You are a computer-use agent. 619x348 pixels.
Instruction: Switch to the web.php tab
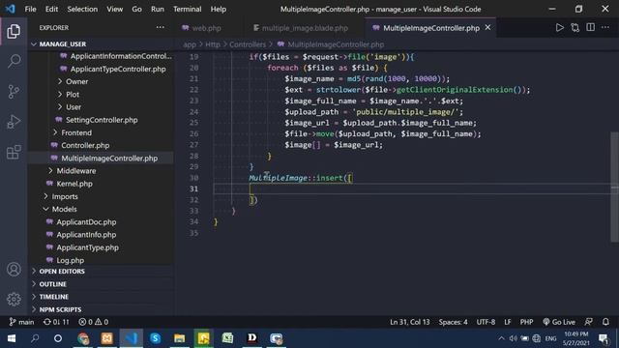coord(206,28)
